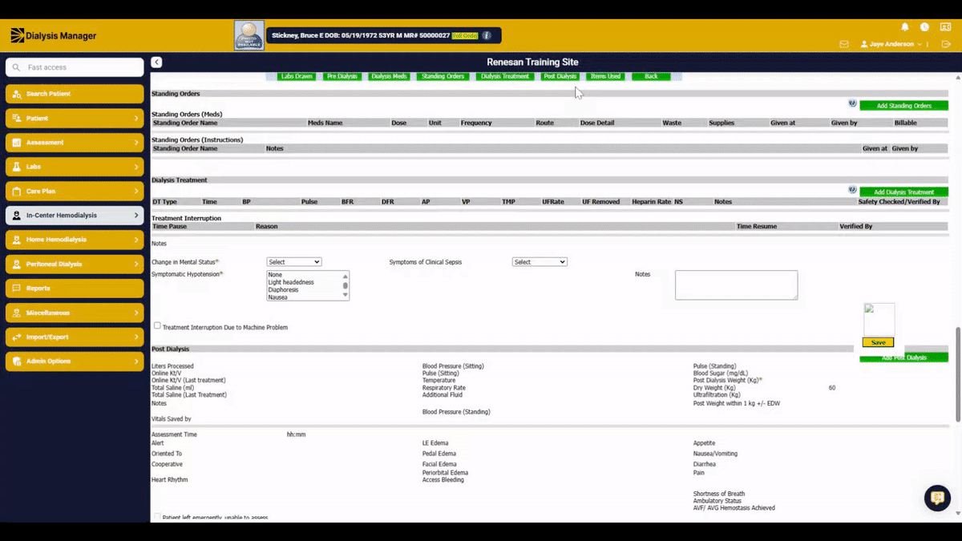
Task: Open the notifications bell icon
Action: coord(905,26)
